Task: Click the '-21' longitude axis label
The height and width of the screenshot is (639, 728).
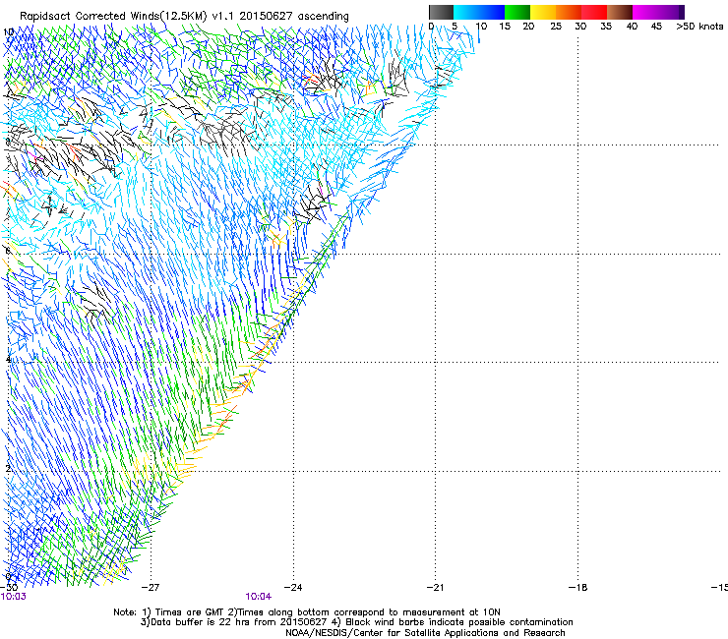Action: point(435,588)
